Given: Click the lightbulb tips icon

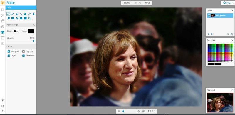Looking at the screenshot, I should tap(3, 100).
